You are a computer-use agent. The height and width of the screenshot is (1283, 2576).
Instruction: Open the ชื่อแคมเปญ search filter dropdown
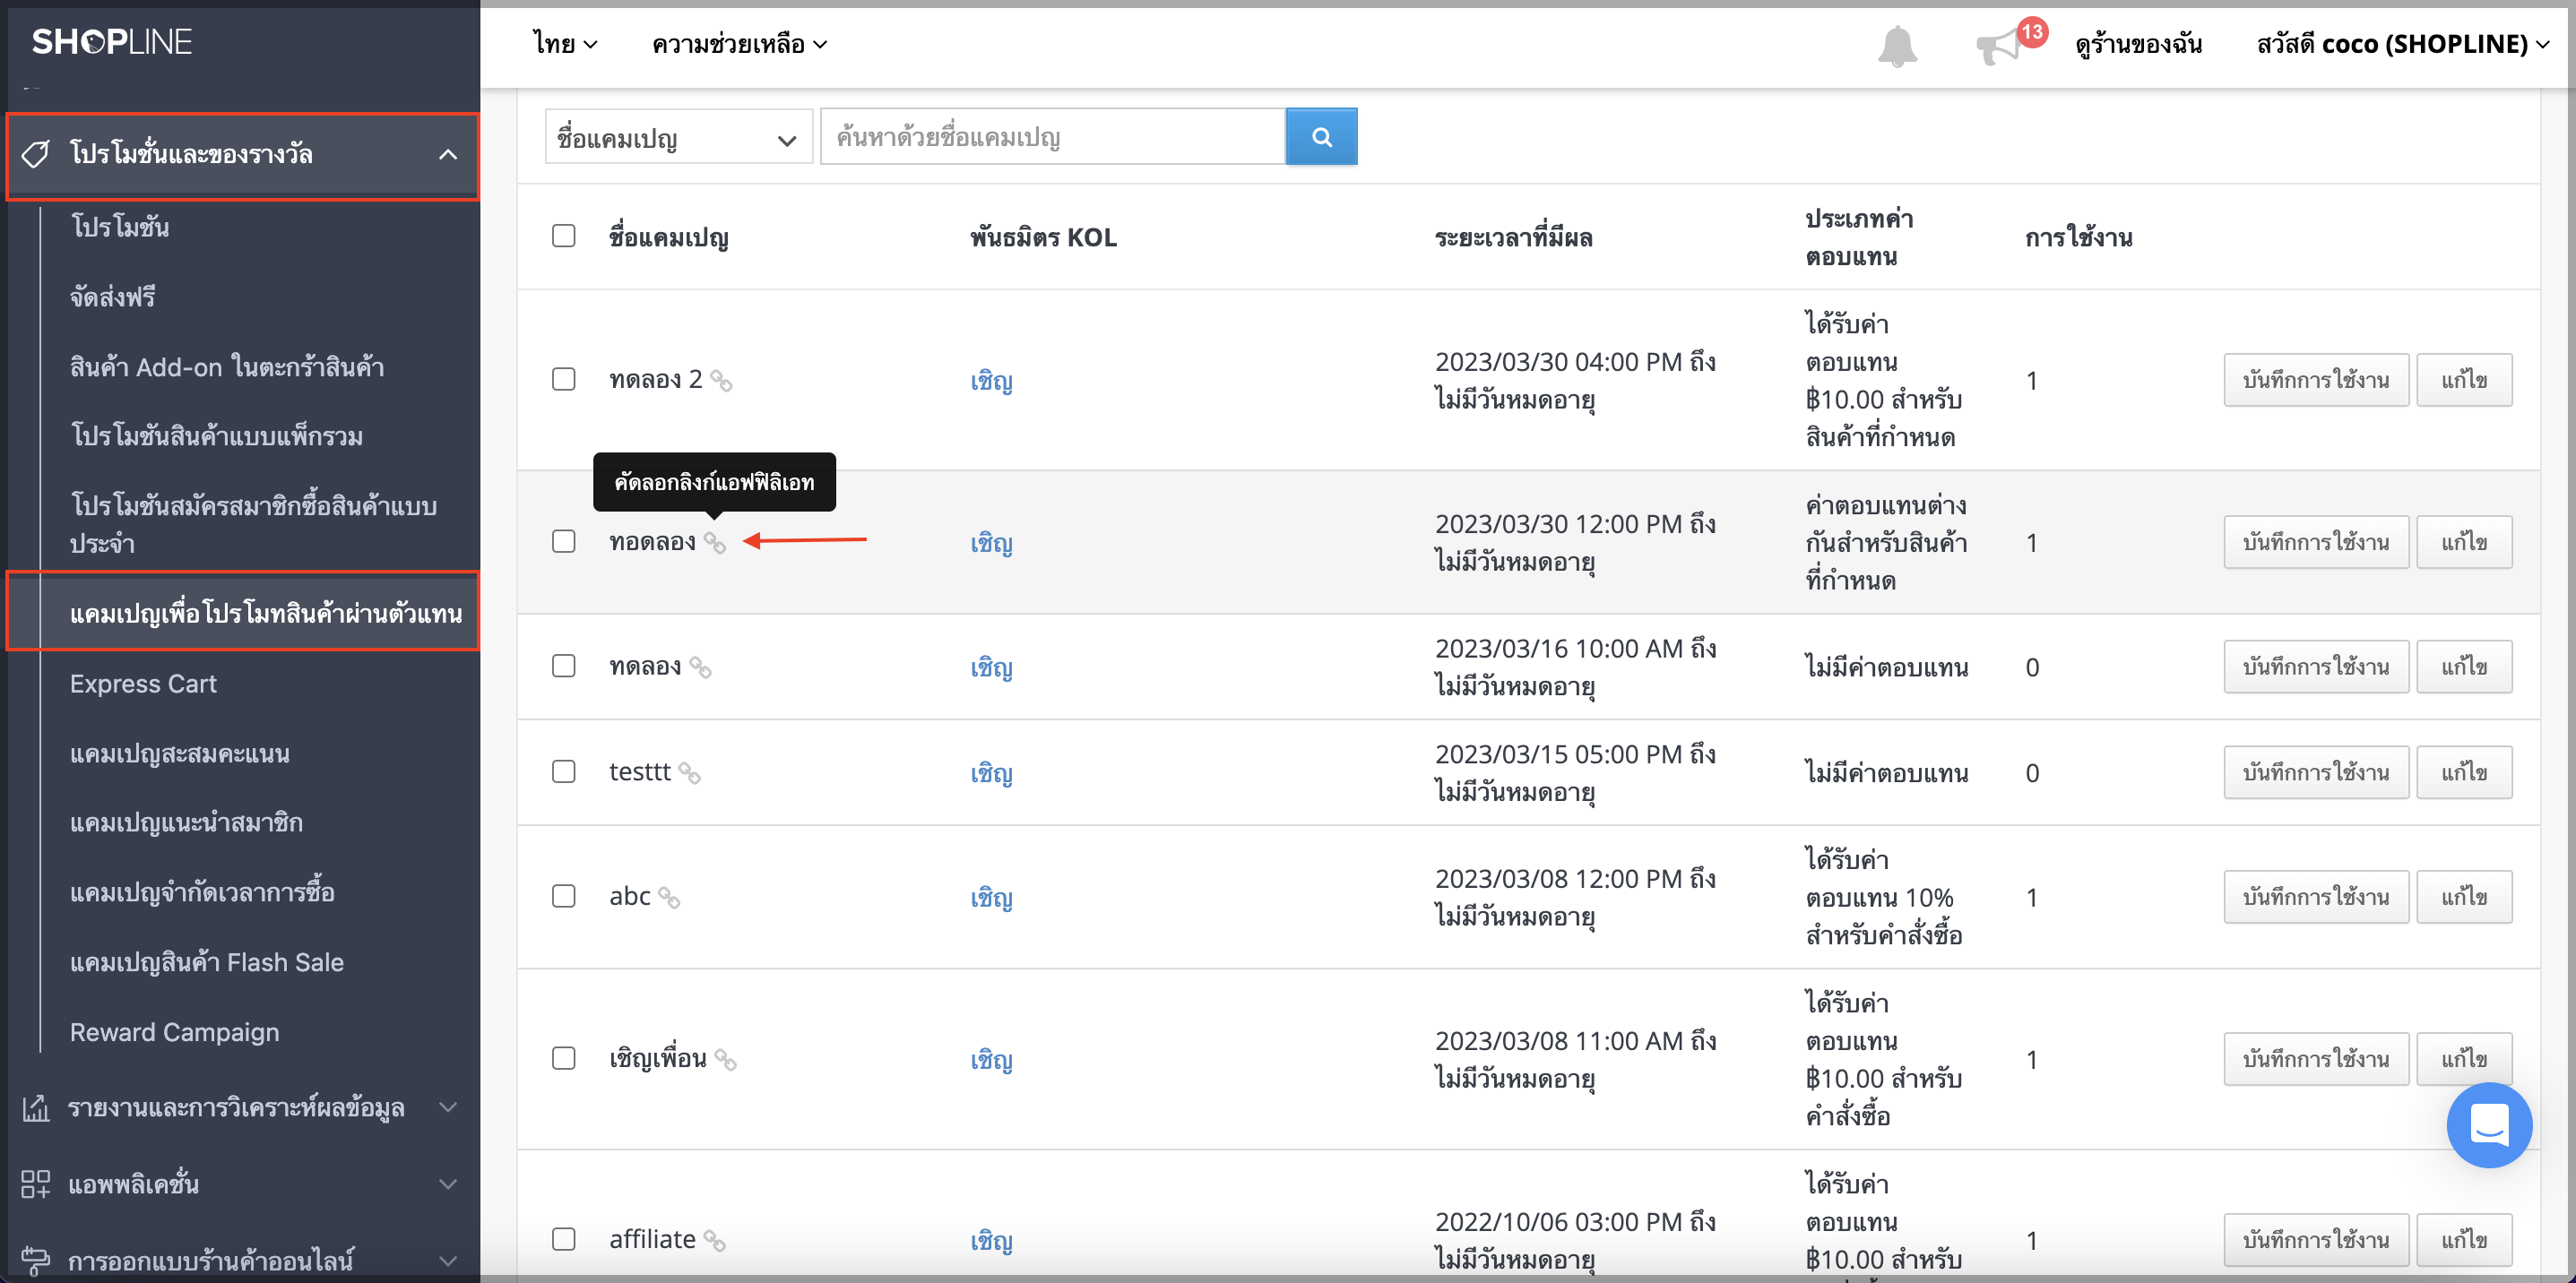(x=678, y=137)
